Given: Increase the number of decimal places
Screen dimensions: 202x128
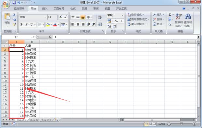Looking at the screenshot, I should 109,26.
